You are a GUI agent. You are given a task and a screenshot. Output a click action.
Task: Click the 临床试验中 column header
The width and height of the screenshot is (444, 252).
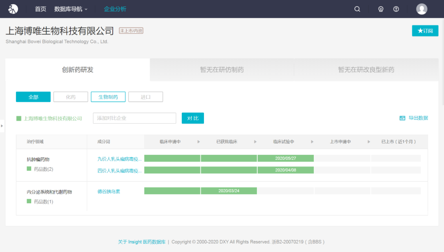click(x=283, y=142)
